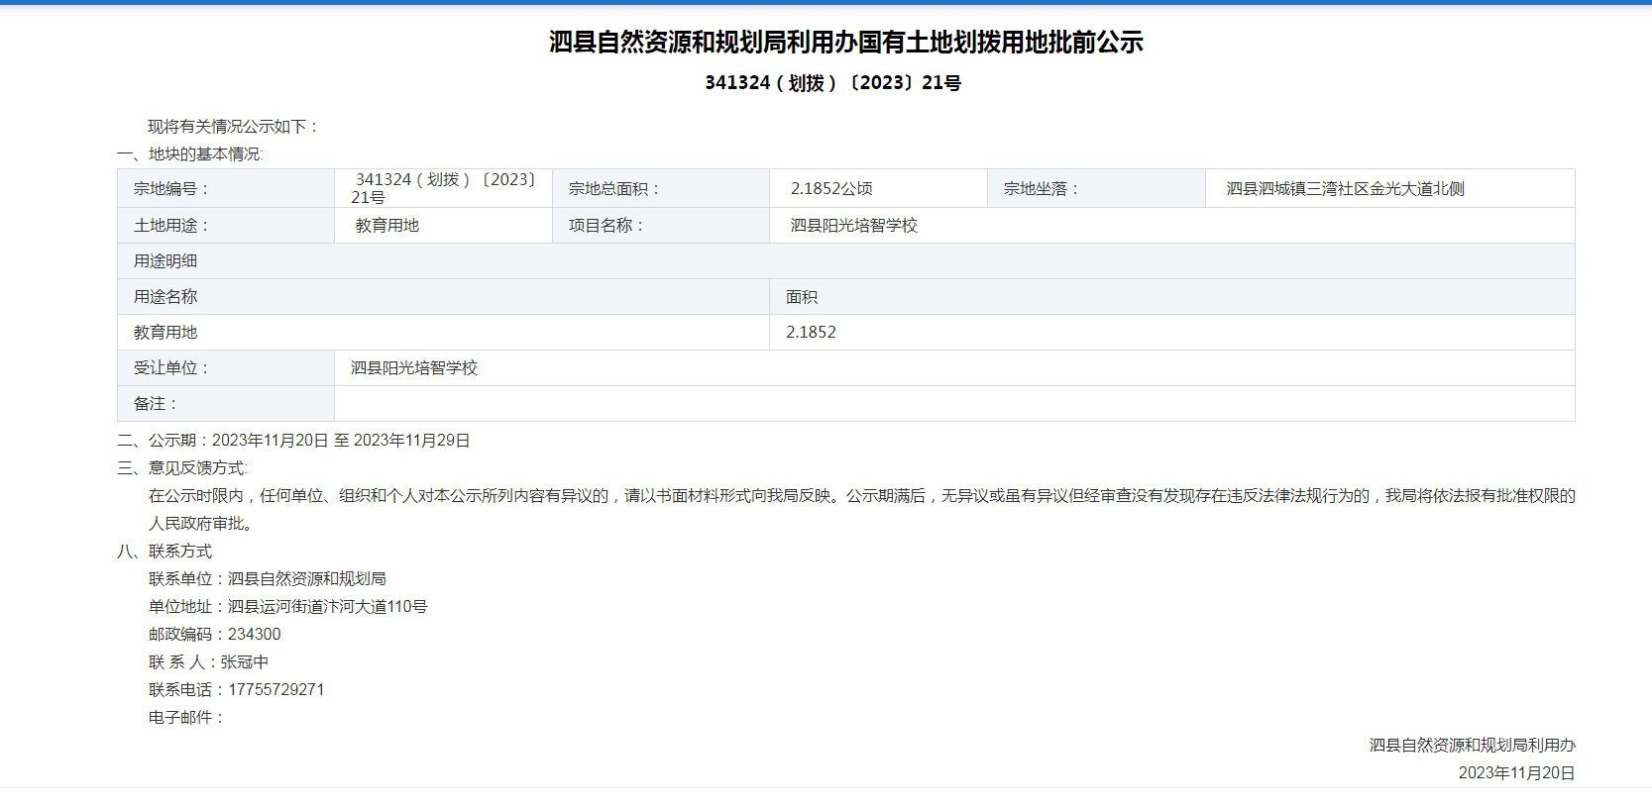Viewport: 1652px width, 807px height.
Task: Click signature 泗县自然资源和规划局利用办
Action: coord(1472,746)
